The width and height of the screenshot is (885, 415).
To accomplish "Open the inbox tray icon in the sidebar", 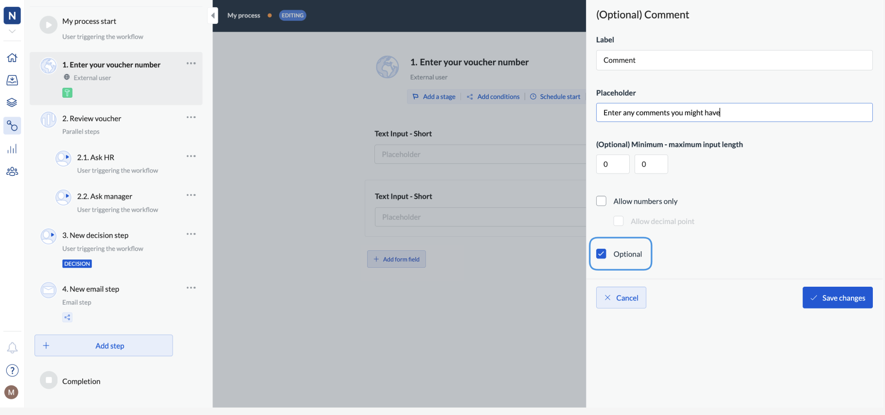I will 12,80.
